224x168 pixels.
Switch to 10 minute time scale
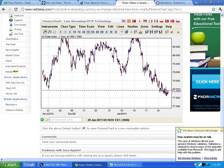pyautogui.click(x=74, y=32)
